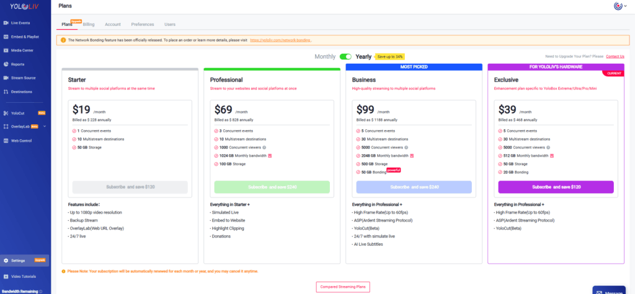The width and height of the screenshot is (635, 294).
Task: Open Stream Source in sidebar
Action: click(23, 78)
